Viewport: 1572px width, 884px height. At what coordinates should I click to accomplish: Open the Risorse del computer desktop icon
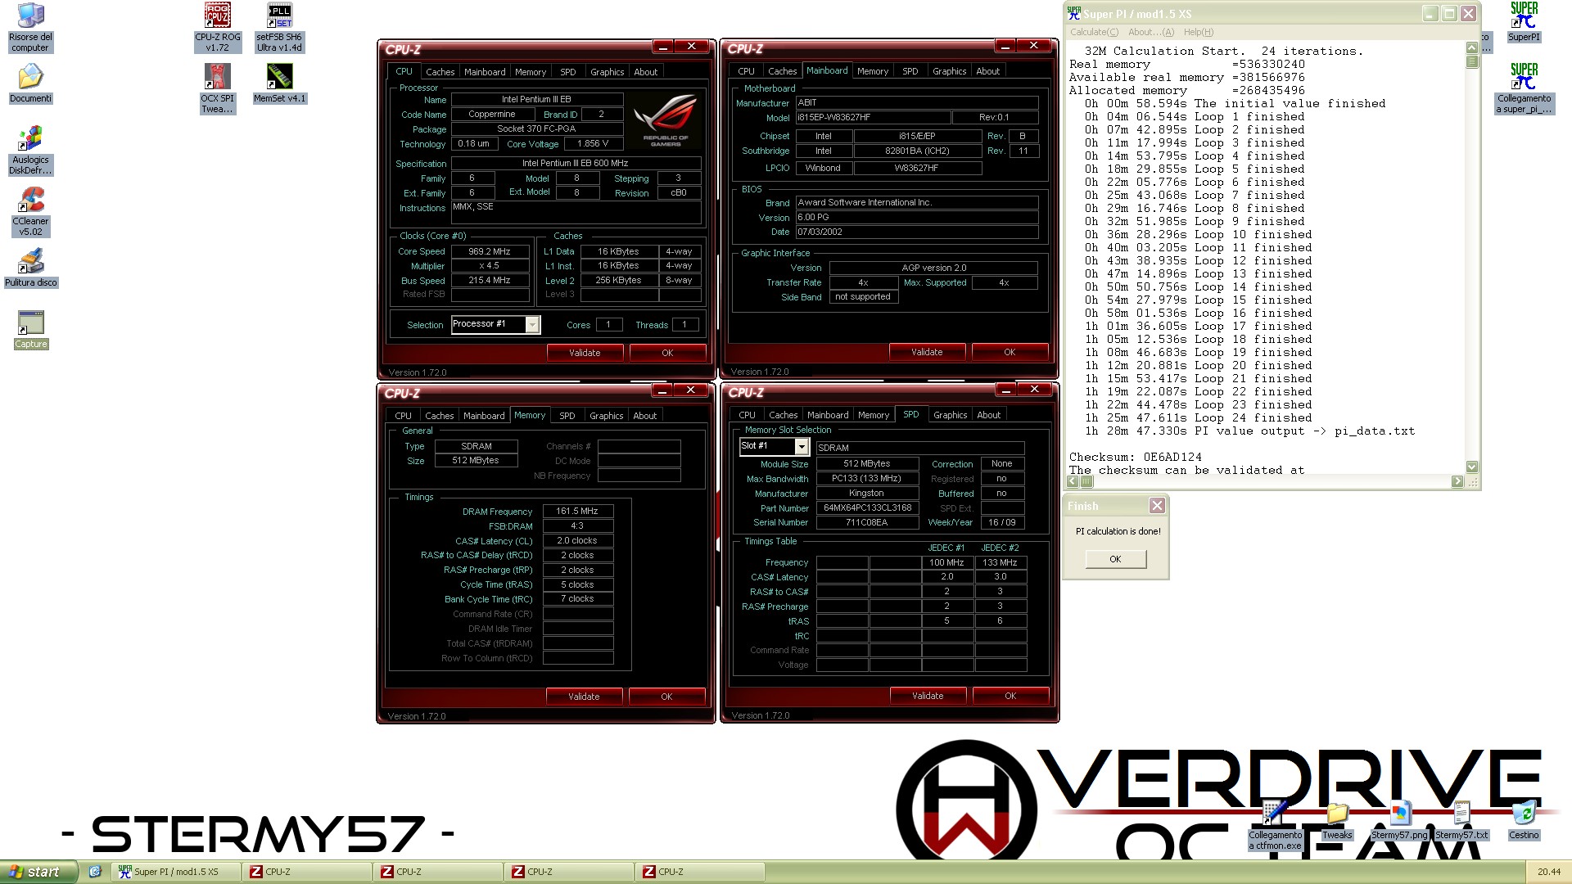click(x=30, y=27)
